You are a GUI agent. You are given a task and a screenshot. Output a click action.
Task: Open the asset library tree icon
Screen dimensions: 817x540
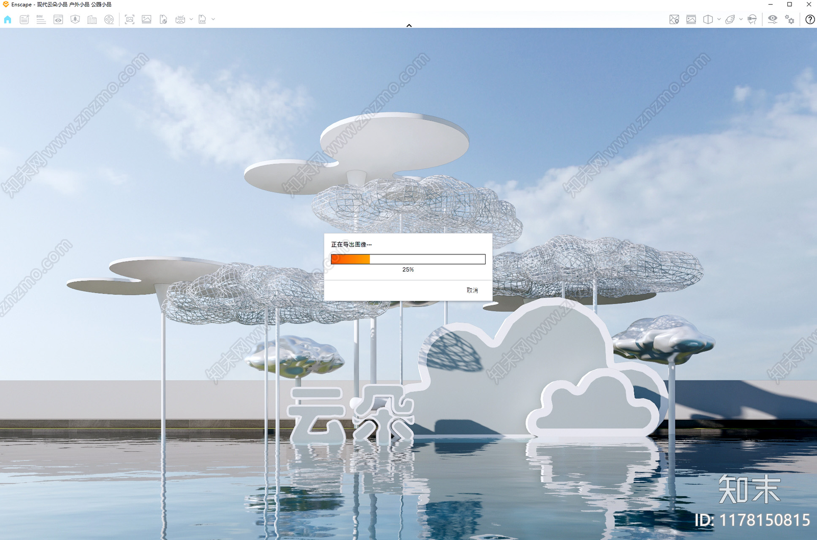[75, 19]
